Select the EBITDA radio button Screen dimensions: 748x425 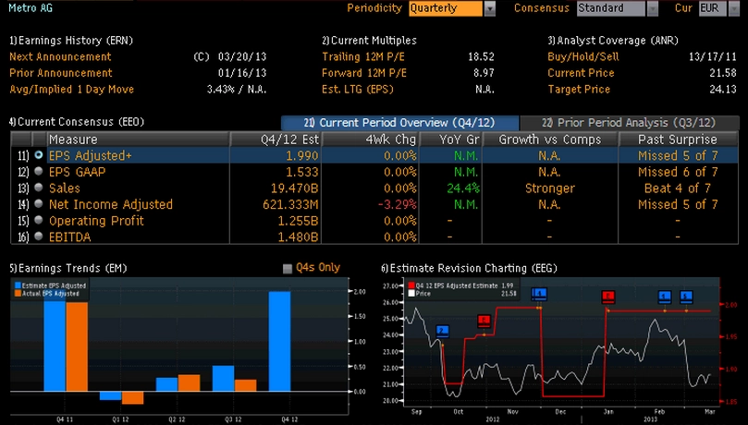39,237
